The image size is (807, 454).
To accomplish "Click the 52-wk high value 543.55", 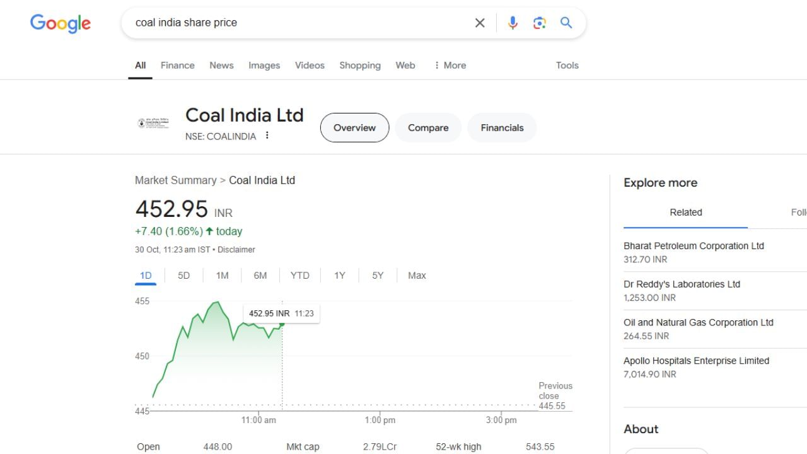I will tap(540, 446).
